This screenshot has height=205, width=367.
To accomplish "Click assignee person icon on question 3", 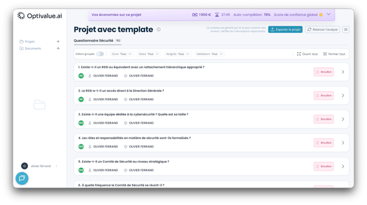I will 90,123.
